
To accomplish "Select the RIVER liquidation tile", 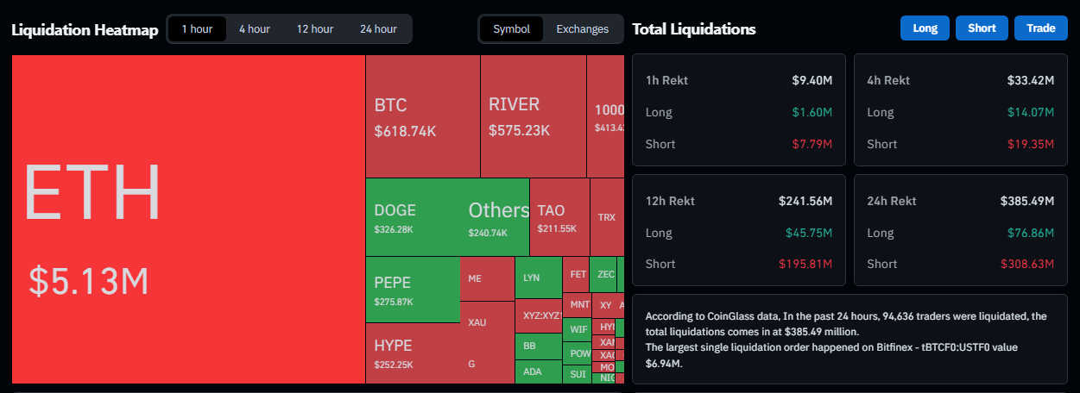I will (533, 116).
